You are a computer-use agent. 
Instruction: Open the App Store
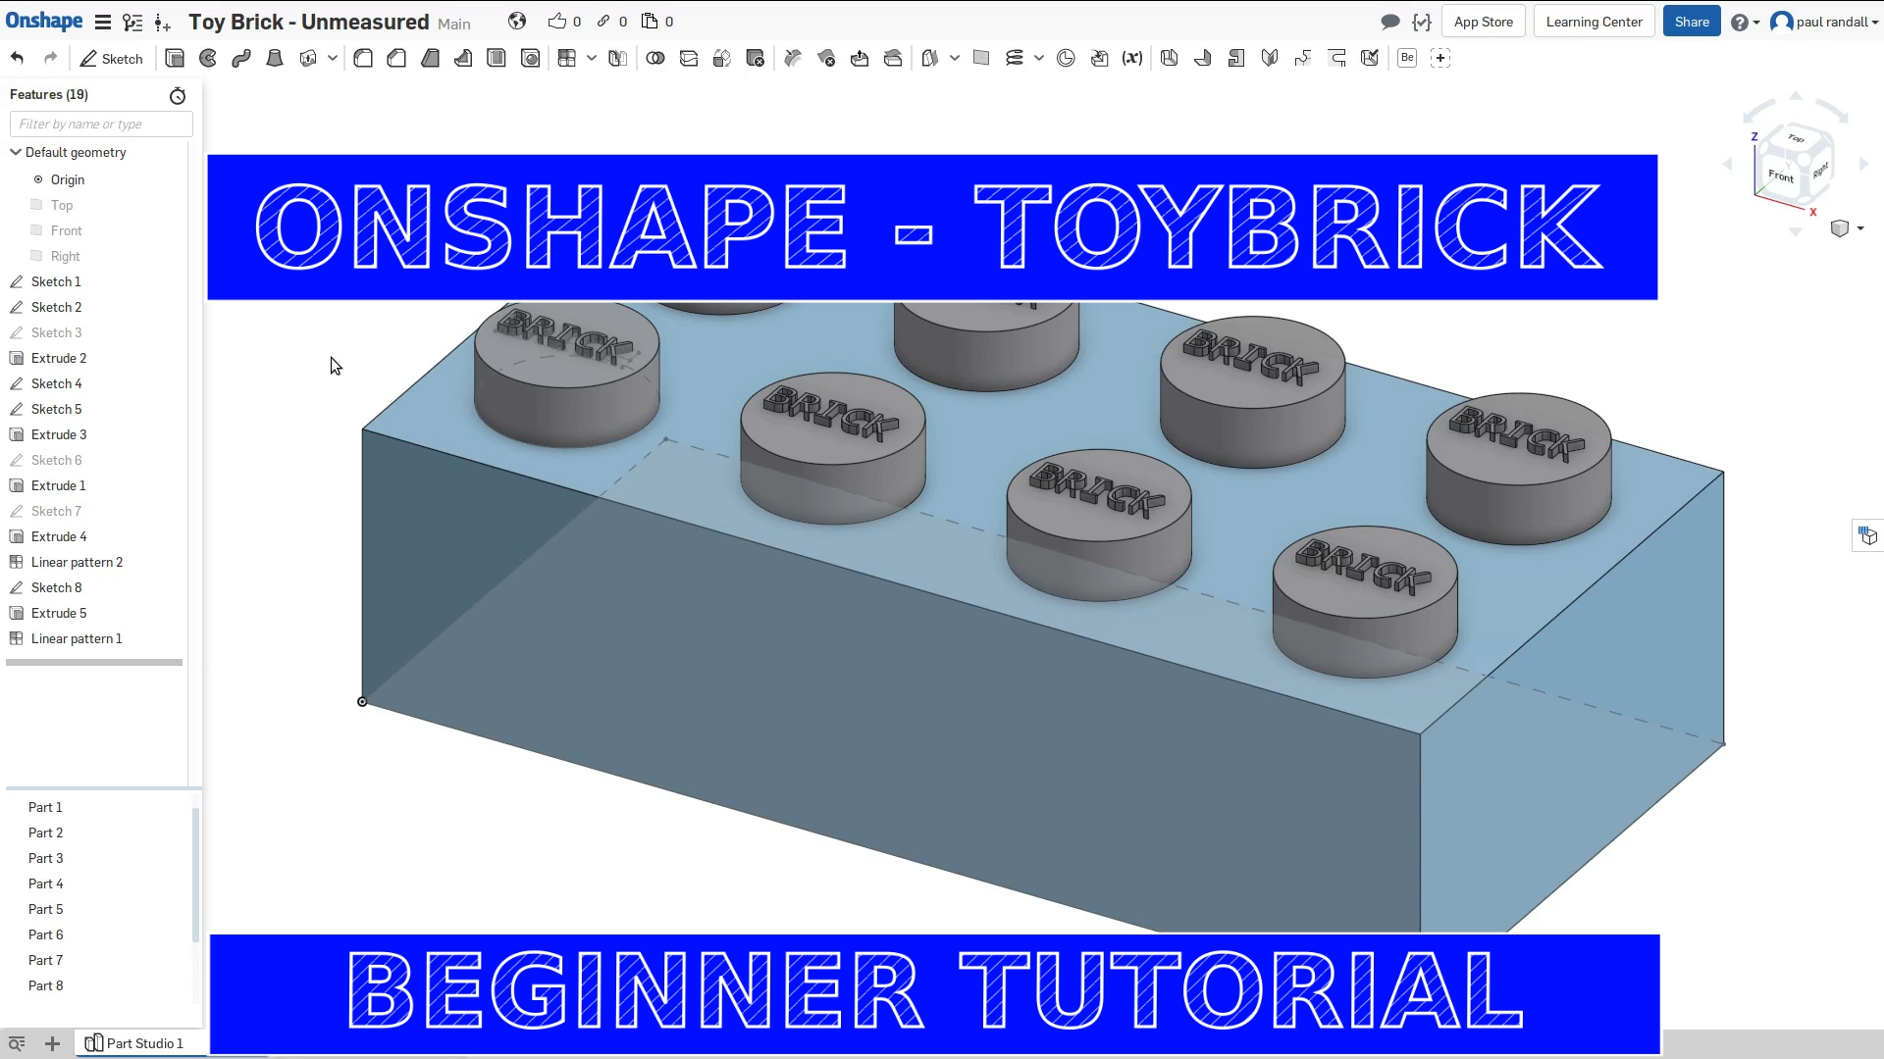point(1483,22)
